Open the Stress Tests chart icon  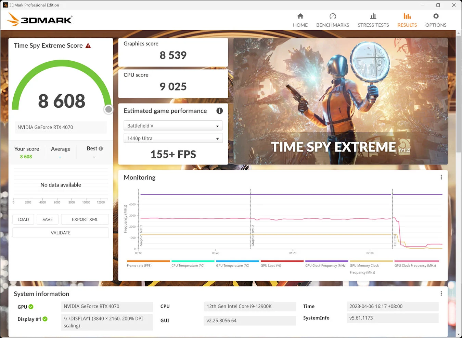(373, 16)
